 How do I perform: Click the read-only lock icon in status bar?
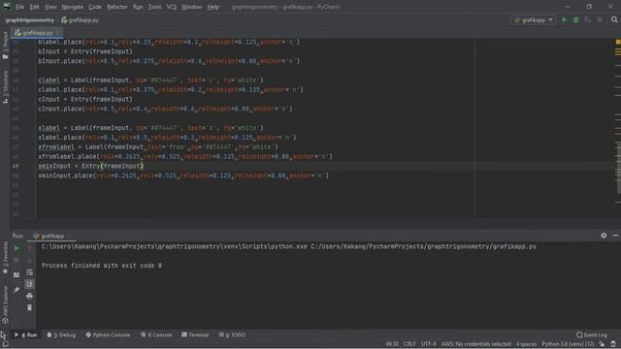pyautogui.click(x=602, y=344)
